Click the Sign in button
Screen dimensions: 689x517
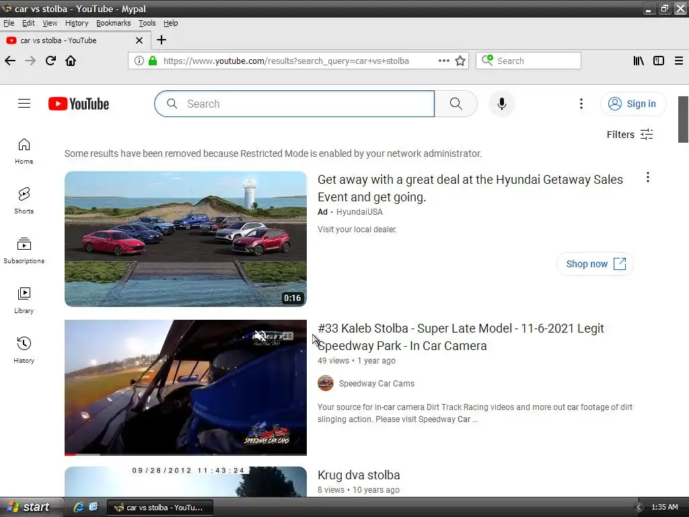pos(632,104)
